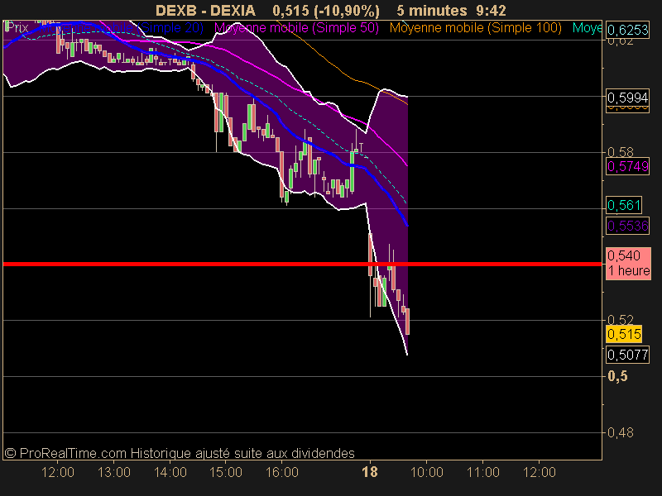Click the 0,48 price axis label
Viewport: 662px width, 496px height.
[620, 432]
